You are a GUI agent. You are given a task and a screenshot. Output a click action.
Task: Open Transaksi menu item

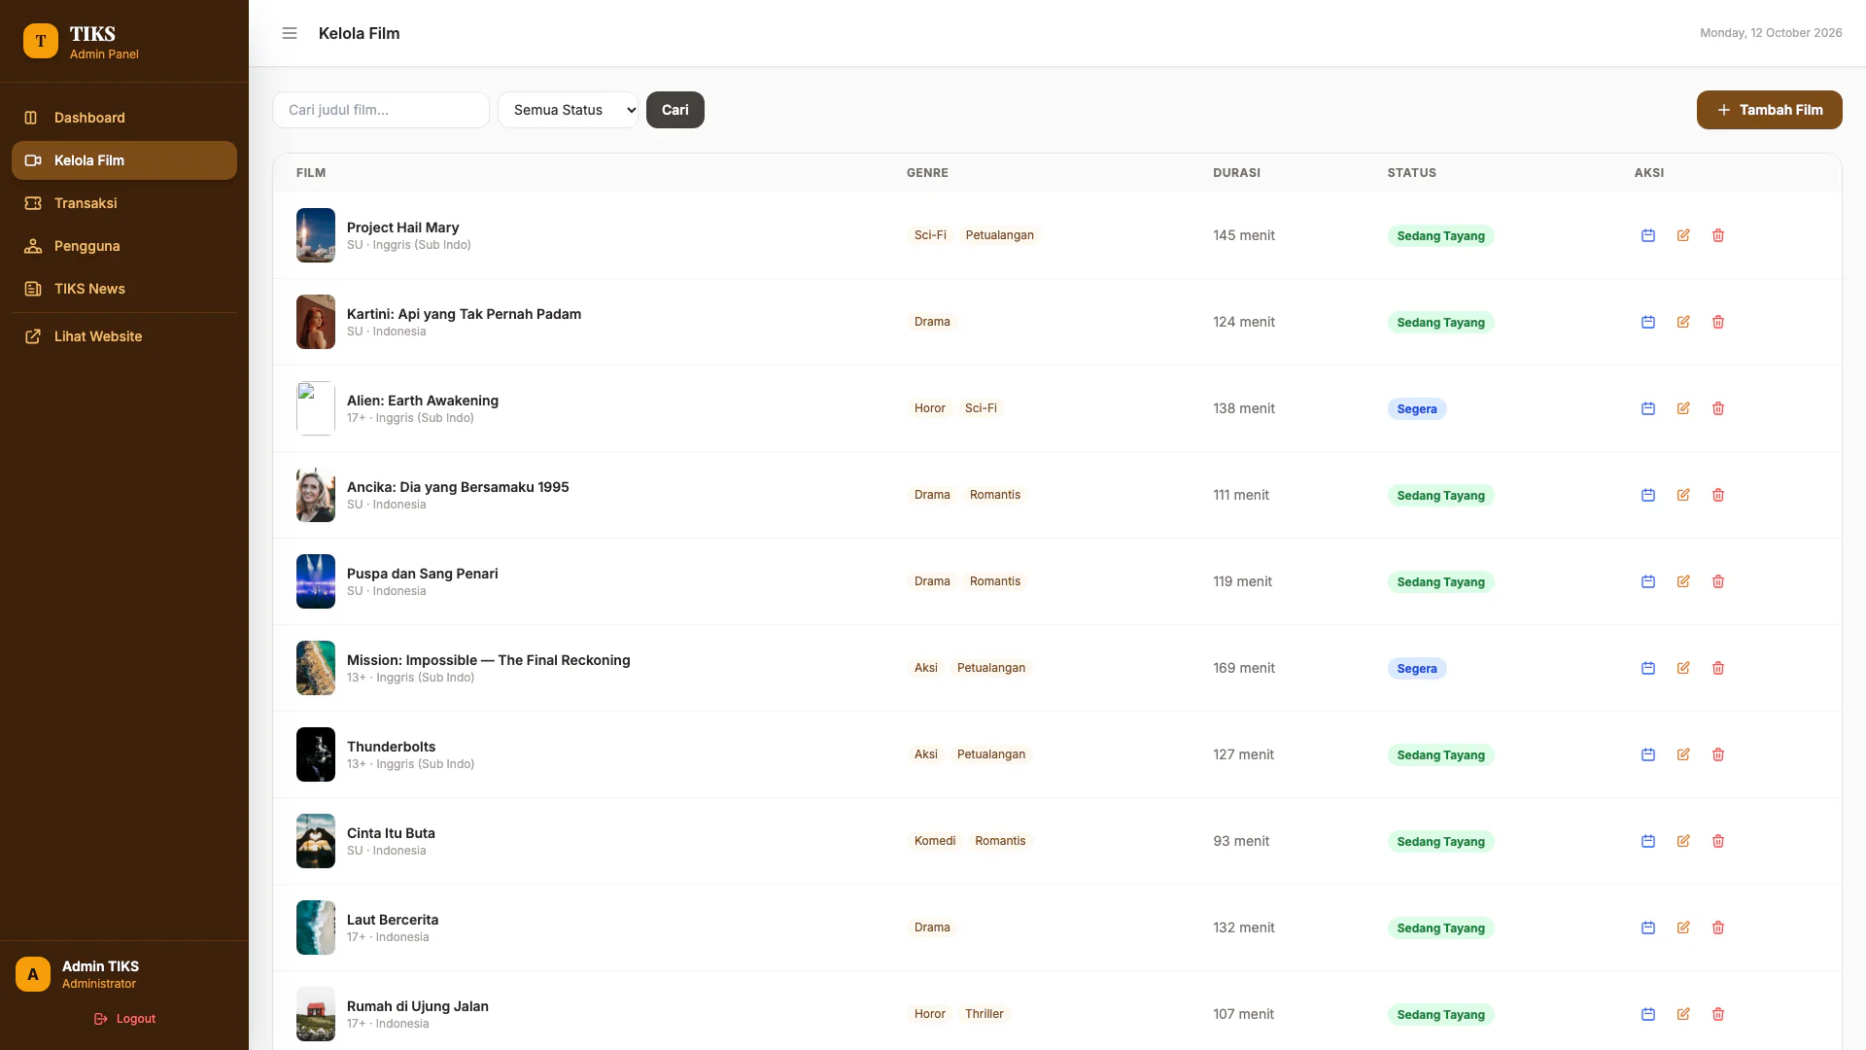(x=124, y=203)
